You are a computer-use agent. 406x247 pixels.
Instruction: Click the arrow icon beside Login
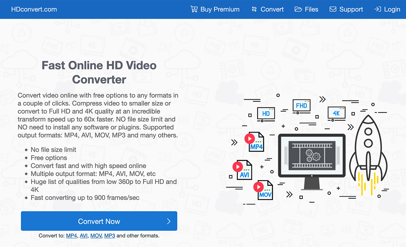coord(377,9)
